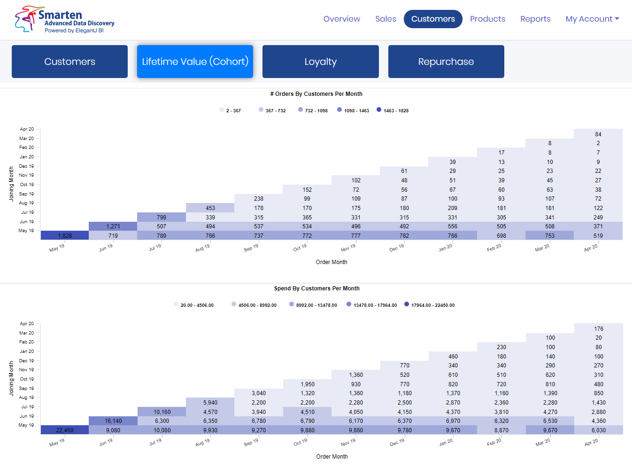The height and width of the screenshot is (468, 632).
Task: Click the Customers blue tile button
Action: 69,62
